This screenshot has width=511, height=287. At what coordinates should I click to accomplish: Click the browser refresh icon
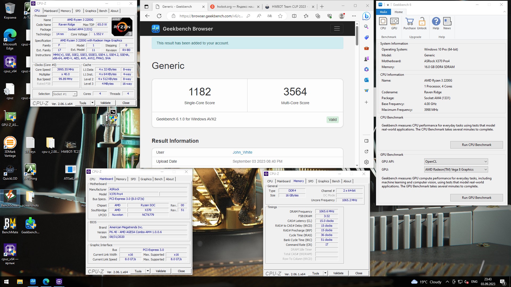pos(159,16)
